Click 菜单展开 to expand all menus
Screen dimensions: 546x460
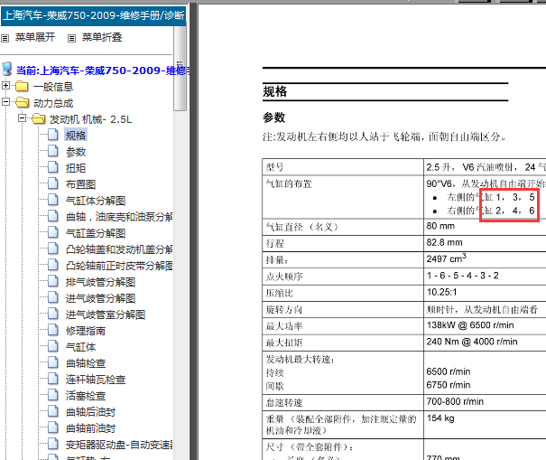[35, 37]
